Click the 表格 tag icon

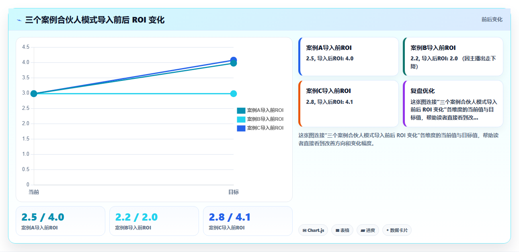click(x=338, y=230)
